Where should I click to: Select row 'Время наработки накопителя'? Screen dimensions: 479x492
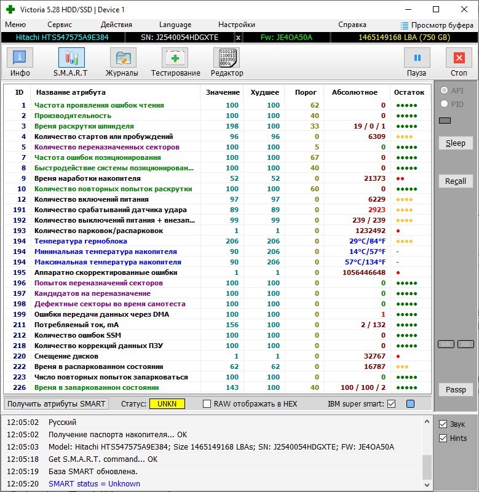click(217, 178)
